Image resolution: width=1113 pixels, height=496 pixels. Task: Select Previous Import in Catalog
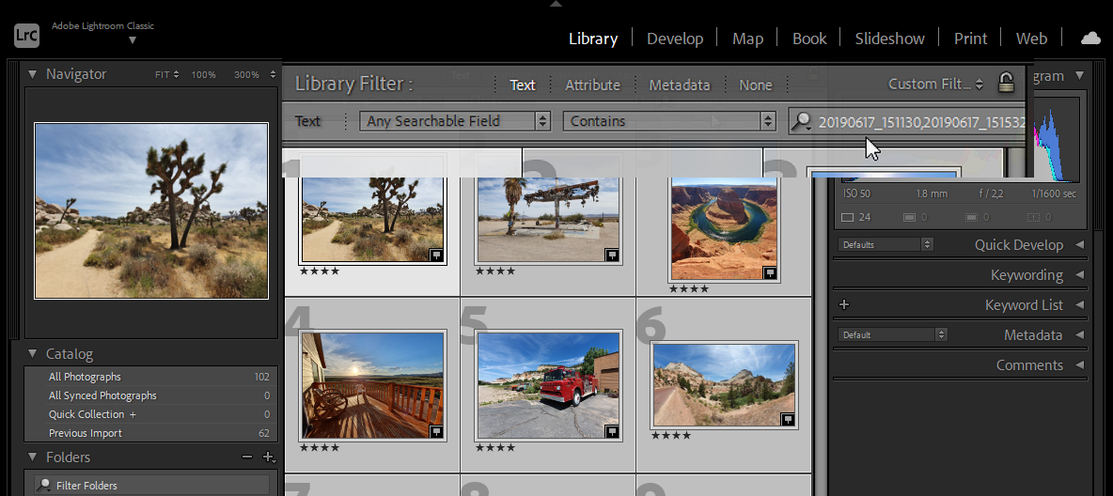(151, 433)
